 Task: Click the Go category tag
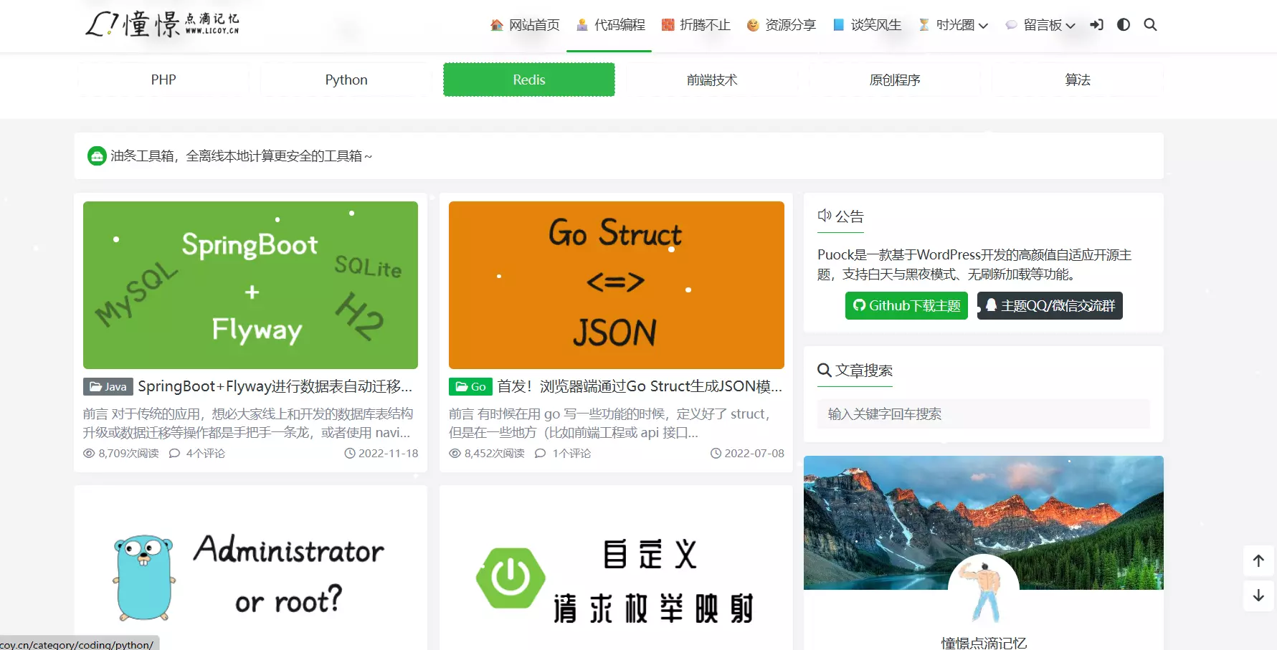(x=470, y=387)
